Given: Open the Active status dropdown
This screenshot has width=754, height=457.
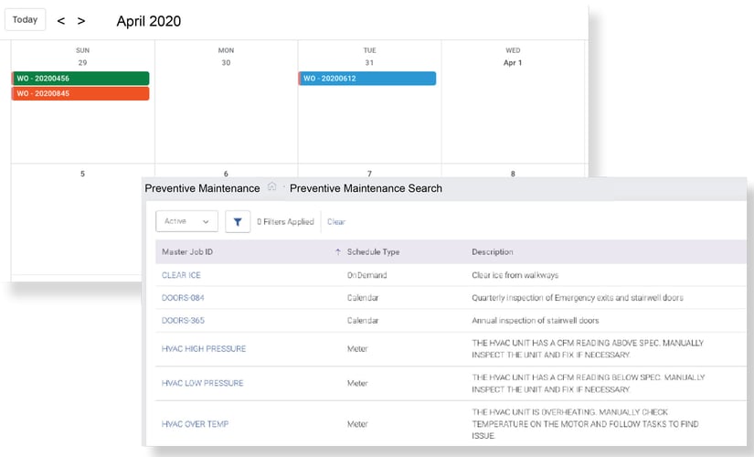Looking at the screenshot, I should tap(186, 221).
